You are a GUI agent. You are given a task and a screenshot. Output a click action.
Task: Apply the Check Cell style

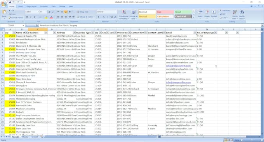click(x=183, y=16)
